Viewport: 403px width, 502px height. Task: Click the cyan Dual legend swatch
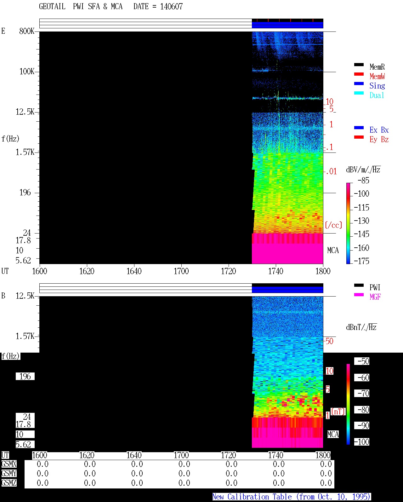click(x=359, y=93)
